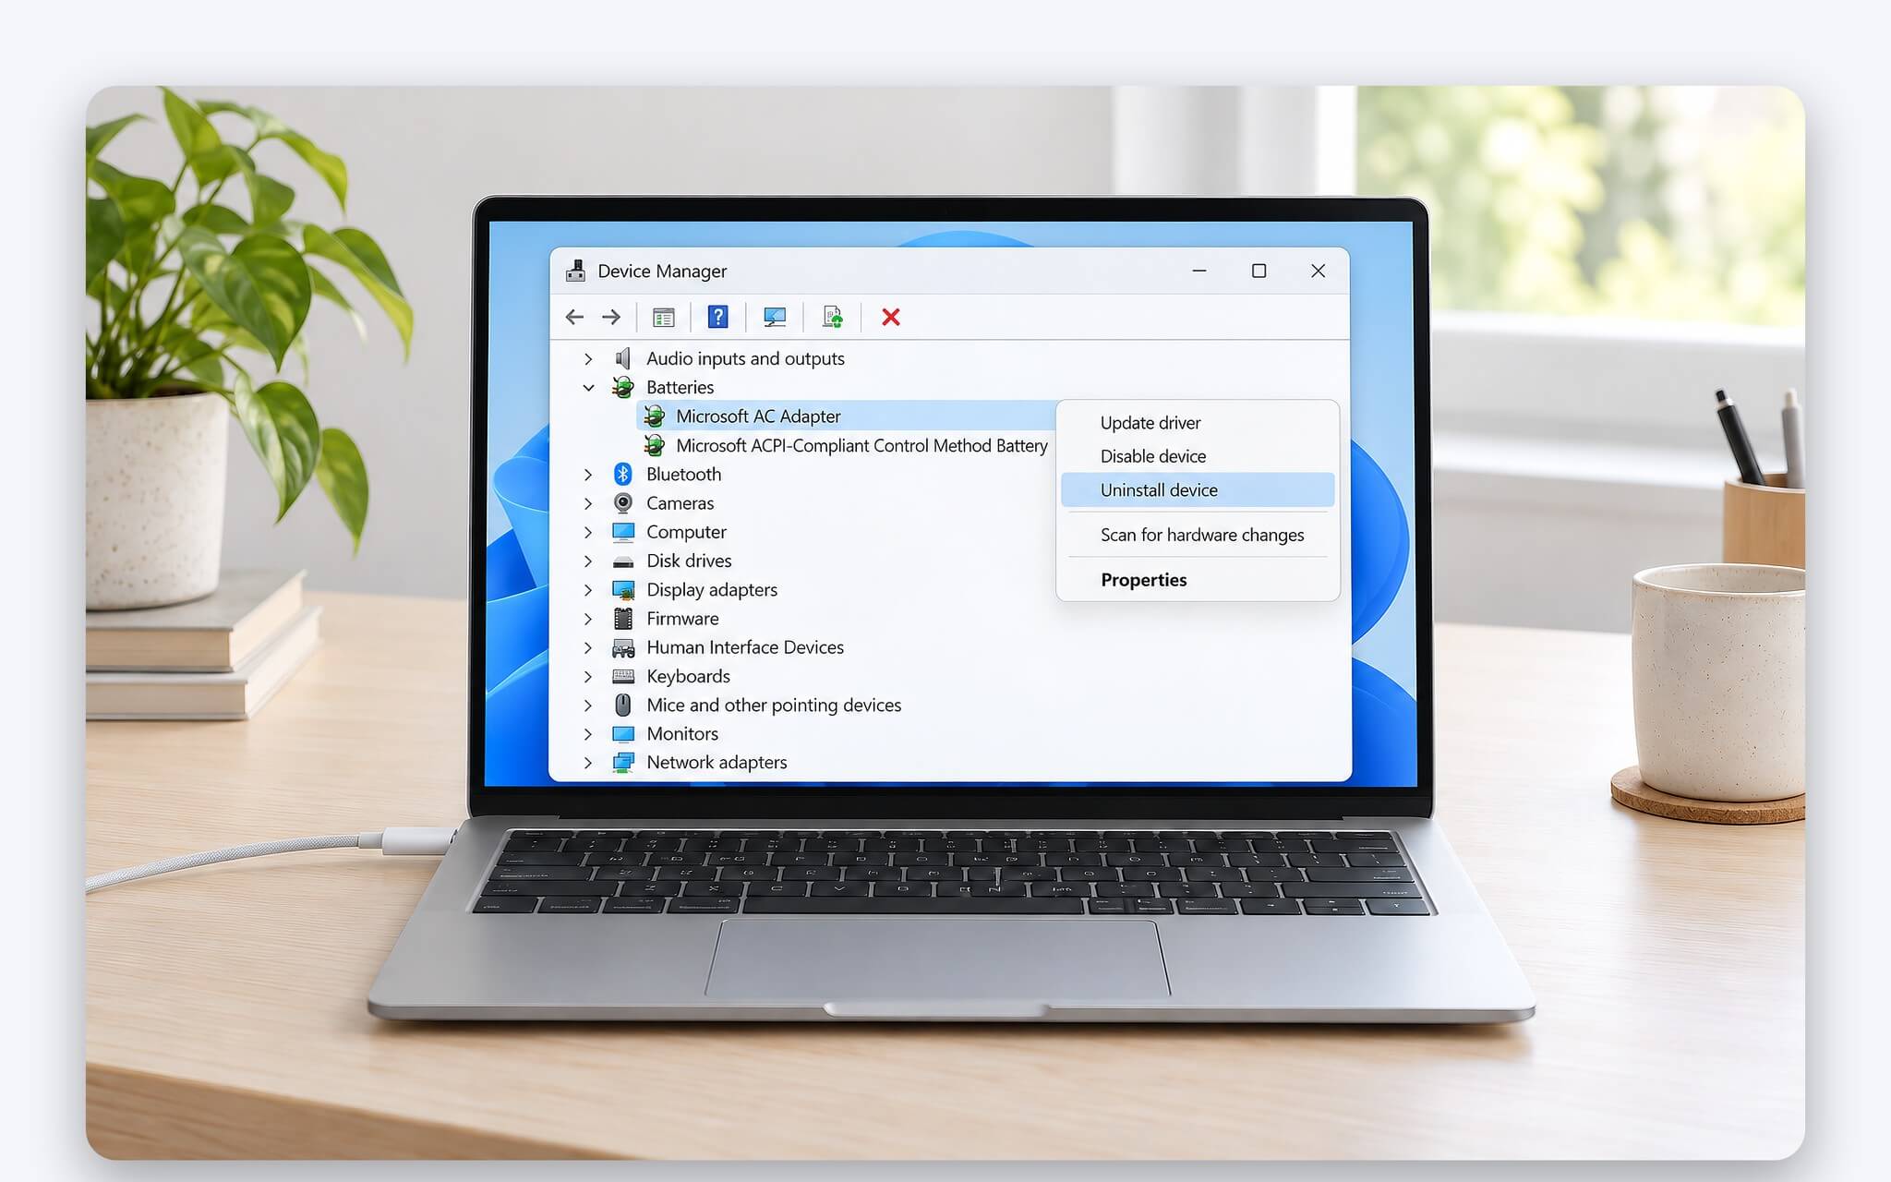Expand the Bluetooth category chevron
This screenshot has height=1182, width=1891.
coord(588,474)
